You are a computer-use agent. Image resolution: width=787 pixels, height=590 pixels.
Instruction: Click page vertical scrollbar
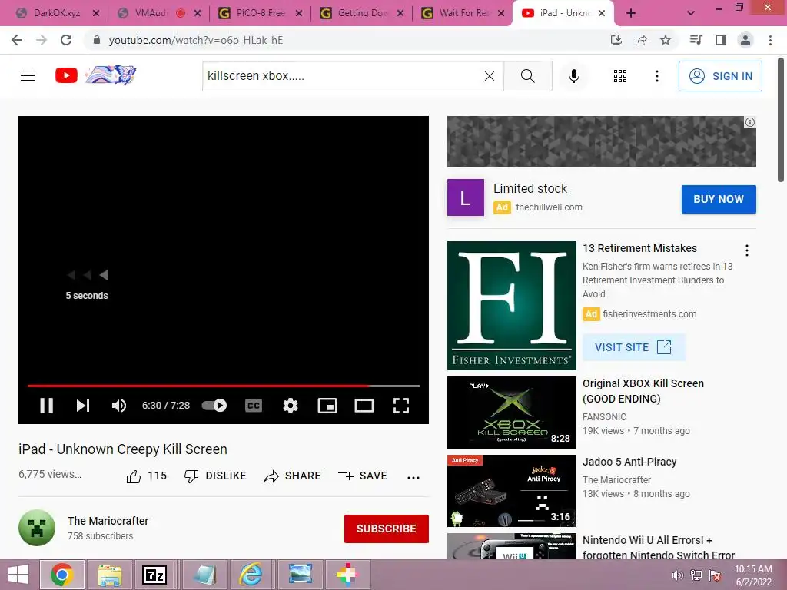pyautogui.click(x=781, y=121)
